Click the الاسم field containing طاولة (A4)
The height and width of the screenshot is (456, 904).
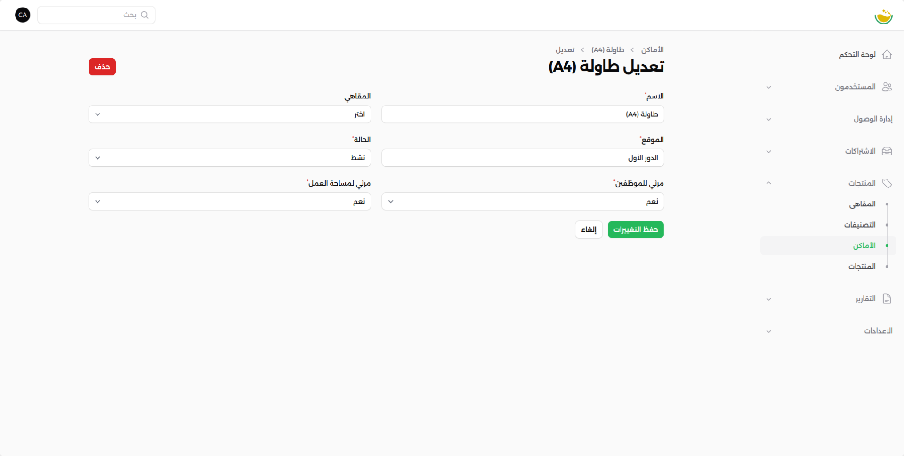[523, 114]
